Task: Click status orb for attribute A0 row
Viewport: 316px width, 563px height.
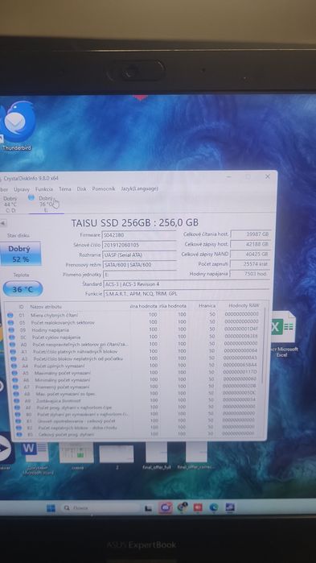Action: click(x=13, y=345)
